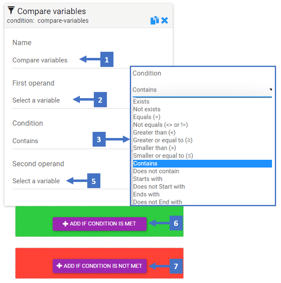Click the ADD IF CONDITION IS NOT MET button
The width and height of the screenshot is (281, 283).
pos(100,266)
